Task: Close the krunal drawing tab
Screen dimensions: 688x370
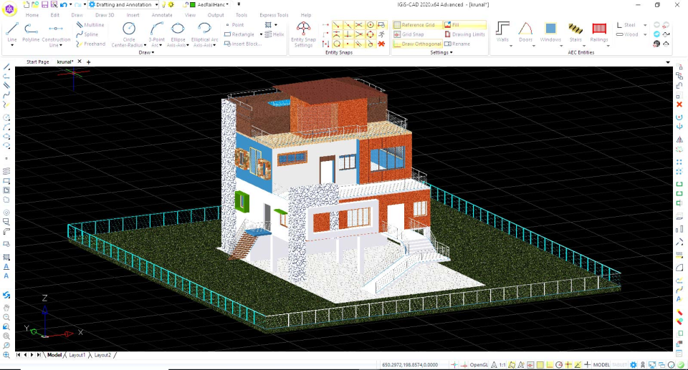Action: (80, 62)
